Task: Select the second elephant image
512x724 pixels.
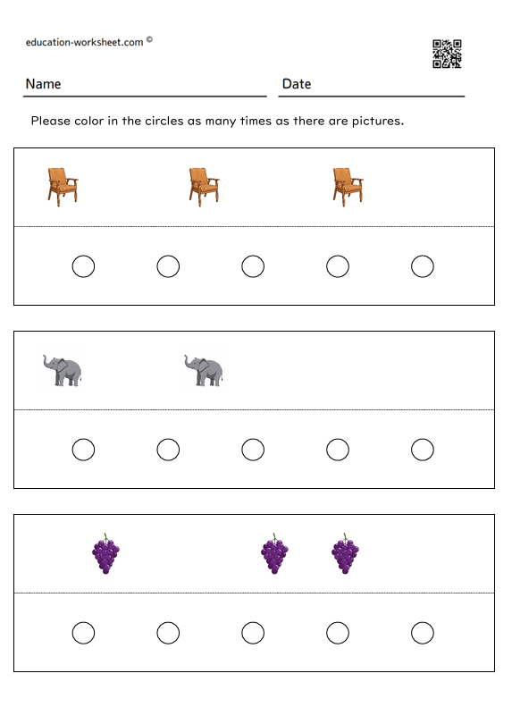Action: pos(204,370)
